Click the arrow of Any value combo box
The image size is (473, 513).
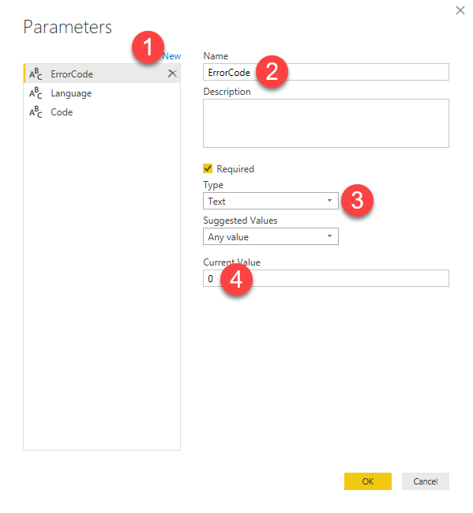329,236
